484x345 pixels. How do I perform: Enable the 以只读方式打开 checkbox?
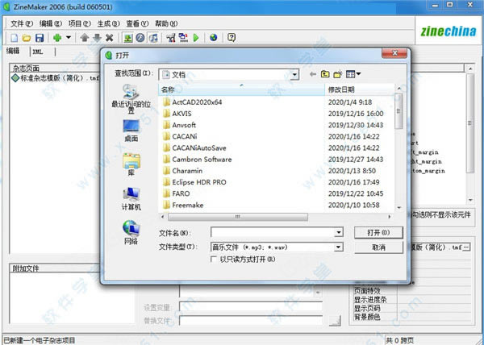(x=214, y=259)
